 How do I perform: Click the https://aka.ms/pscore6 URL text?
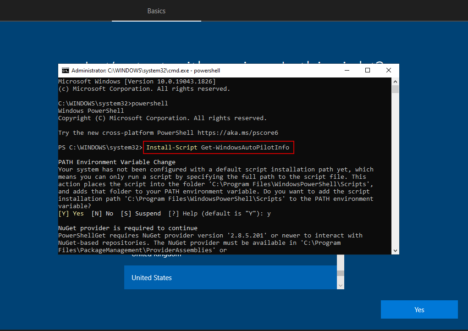237,133
